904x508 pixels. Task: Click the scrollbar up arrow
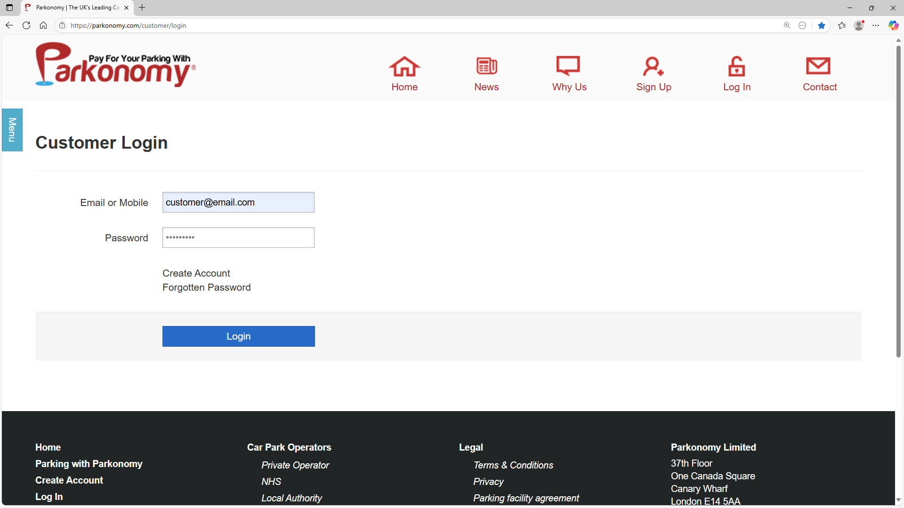pos(898,40)
